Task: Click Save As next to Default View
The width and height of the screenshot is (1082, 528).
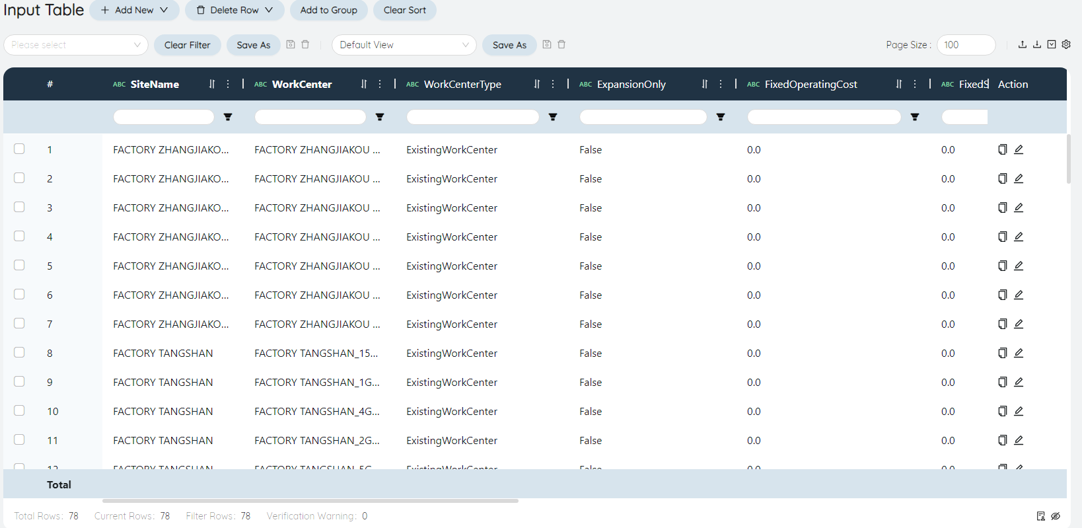Action: point(510,45)
